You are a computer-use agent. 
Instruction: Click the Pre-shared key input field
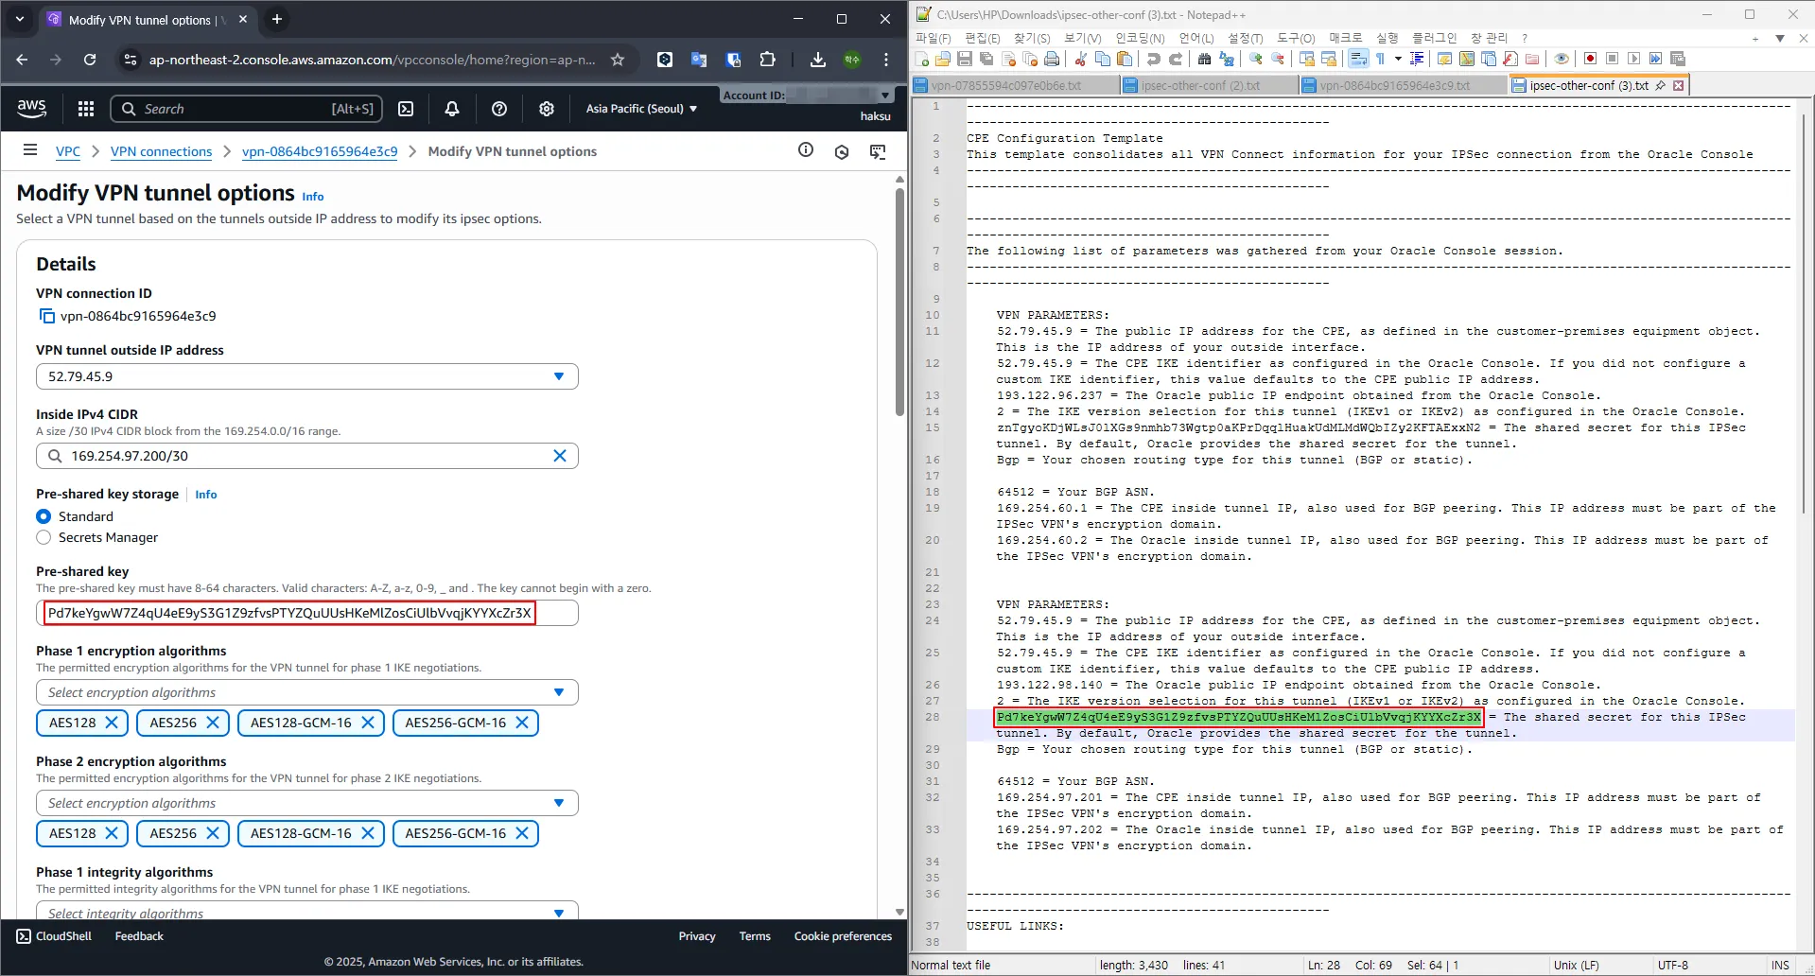click(x=307, y=613)
